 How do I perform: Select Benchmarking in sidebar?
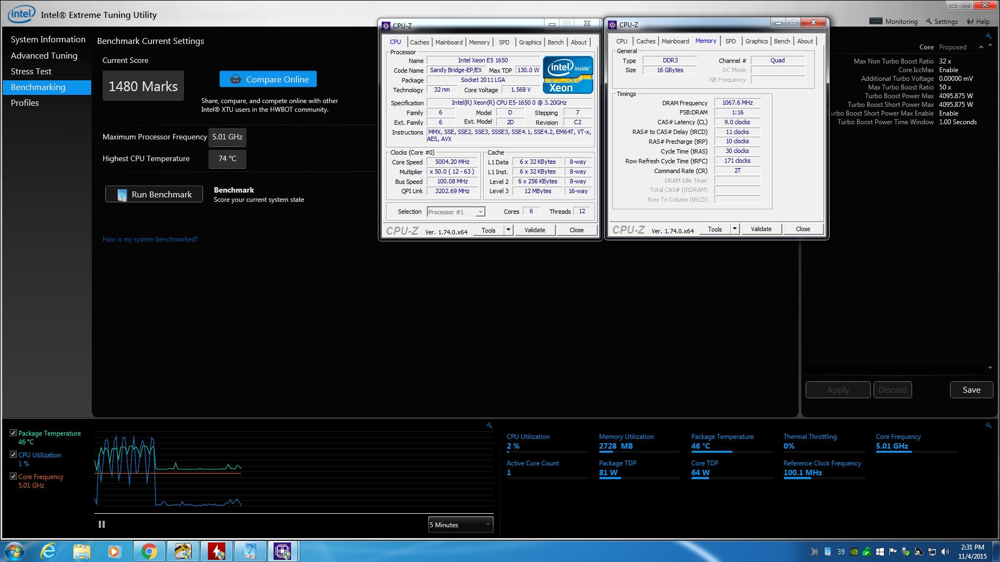(47, 87)
